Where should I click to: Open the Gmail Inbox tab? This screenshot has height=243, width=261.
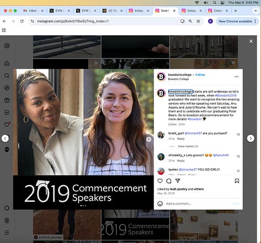pyautogui.click(x=33, y=11)
